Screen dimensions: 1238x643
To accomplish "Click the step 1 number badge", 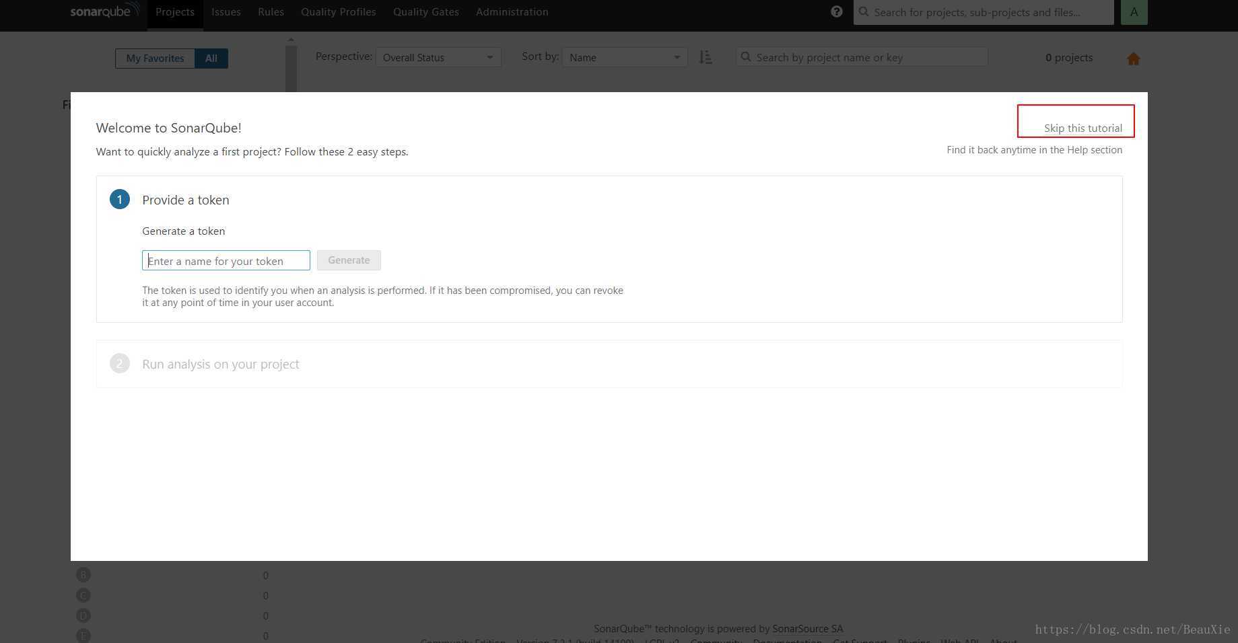I will [120, 200].
